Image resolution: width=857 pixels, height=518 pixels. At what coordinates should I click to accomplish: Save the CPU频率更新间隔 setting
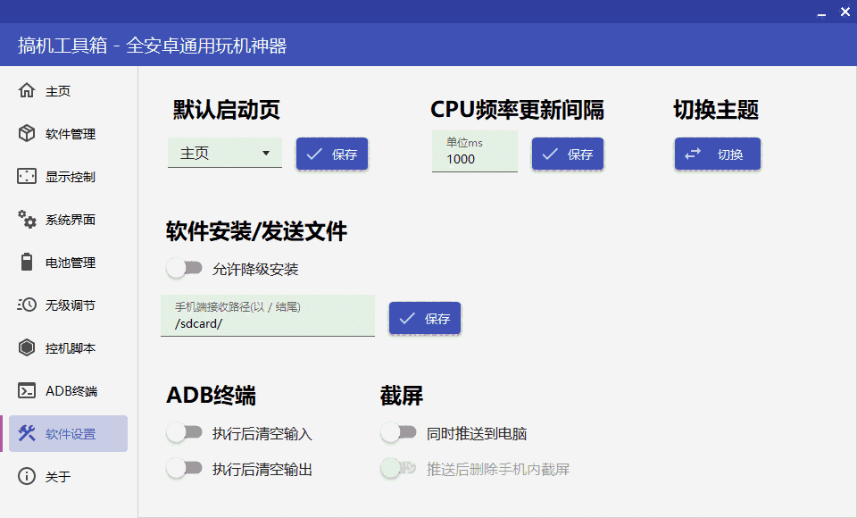tap(567, 153)
